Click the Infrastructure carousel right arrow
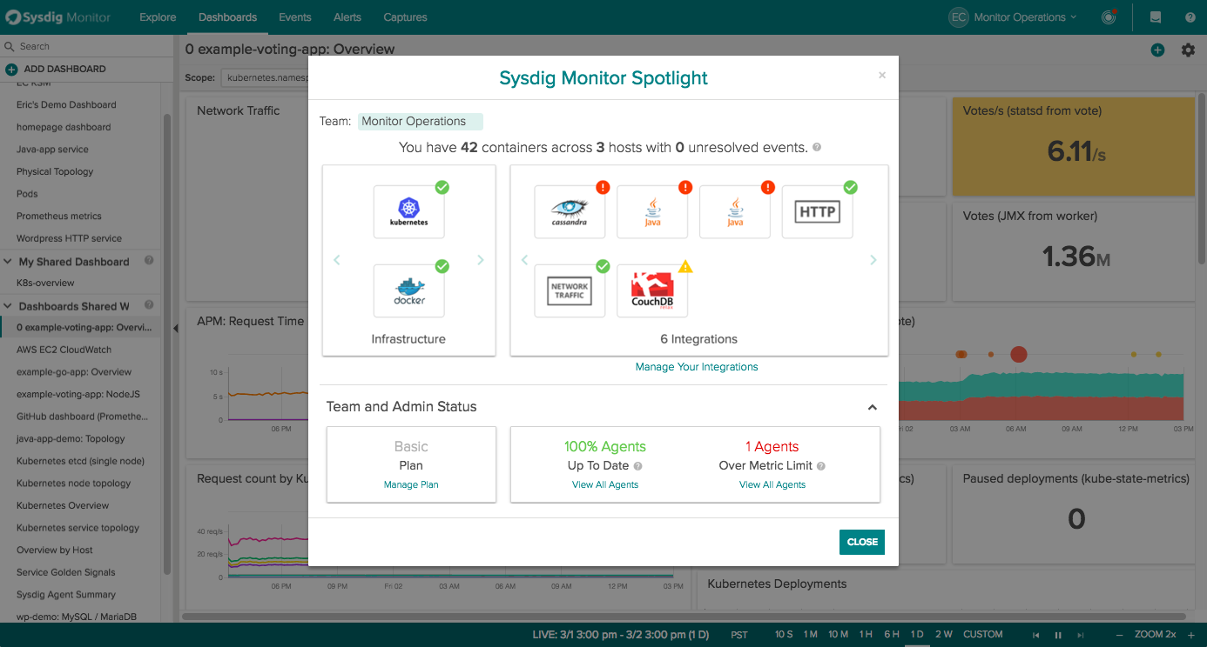1207x647 pixels. tap(480, 260)
